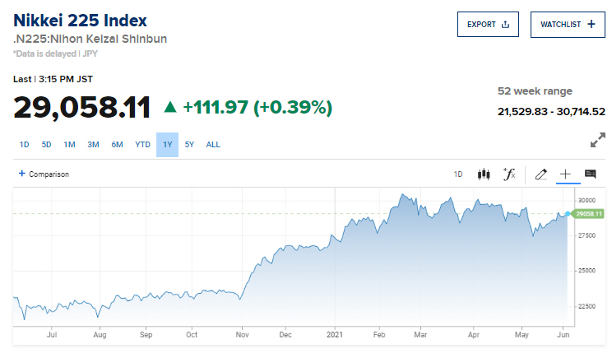
Task: Click the Export button
Action: pyautogui.click(x=489, y=25)
